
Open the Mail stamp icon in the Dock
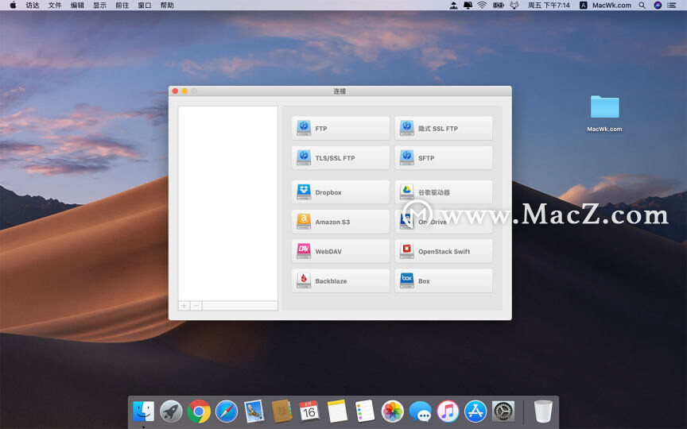[x=254, y=411]
